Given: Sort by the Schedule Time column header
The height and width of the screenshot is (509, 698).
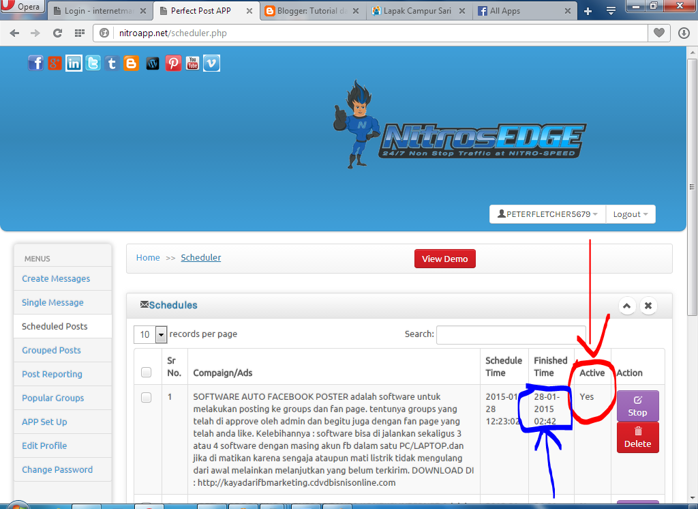Looking at the screenshot, I should tap(504, 366).
